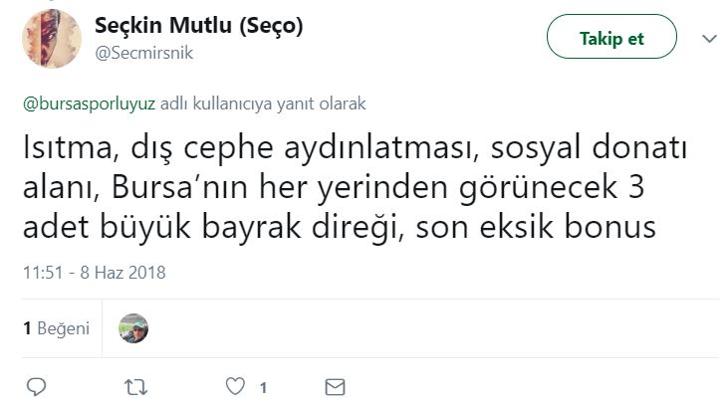Open Seçkin Mutlu's profile avatar
The image size is (726, 409).
click(45, 38)
